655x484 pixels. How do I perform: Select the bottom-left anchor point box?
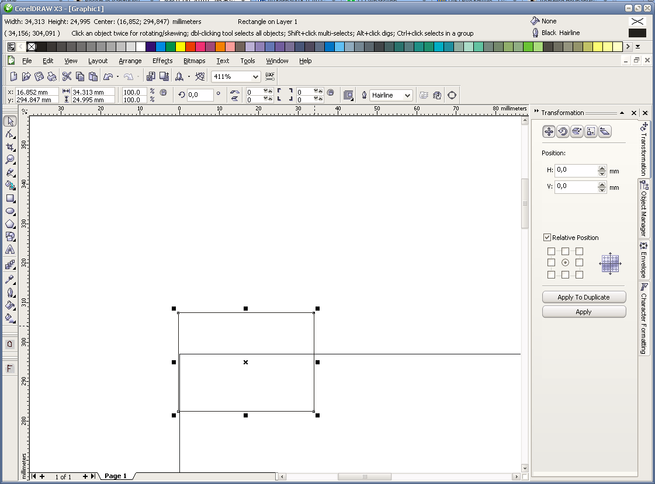552,274
